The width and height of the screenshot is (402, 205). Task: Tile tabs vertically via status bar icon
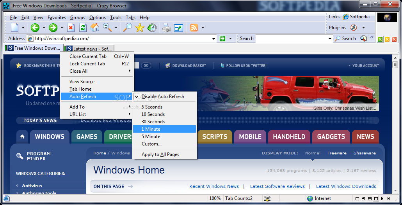(x=376, y=199)
